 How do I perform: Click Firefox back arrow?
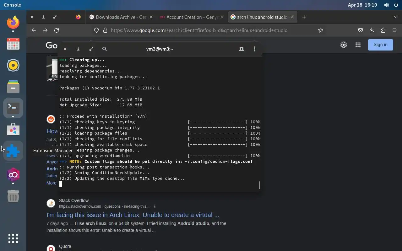34,30
